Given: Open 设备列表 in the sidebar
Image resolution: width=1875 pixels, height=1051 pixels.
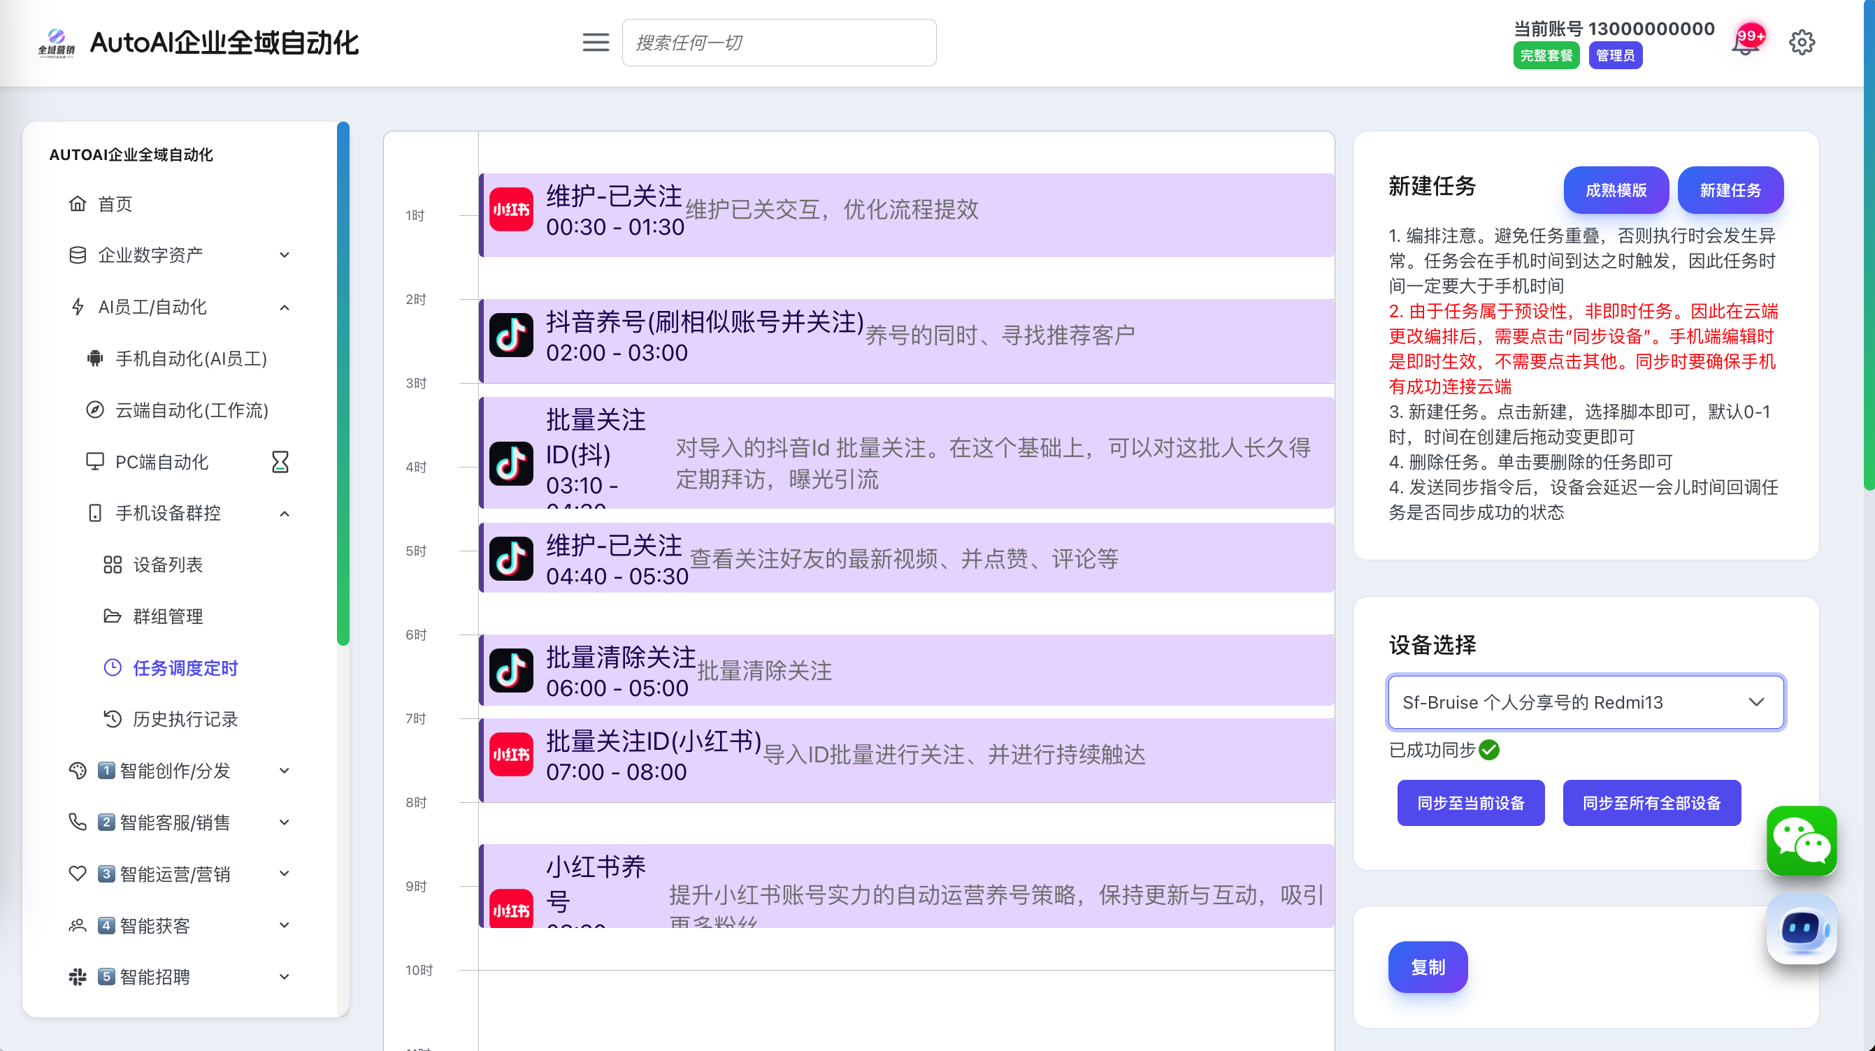Looking at the screenshot, I should pyautogui.click(x=167, y=565).
